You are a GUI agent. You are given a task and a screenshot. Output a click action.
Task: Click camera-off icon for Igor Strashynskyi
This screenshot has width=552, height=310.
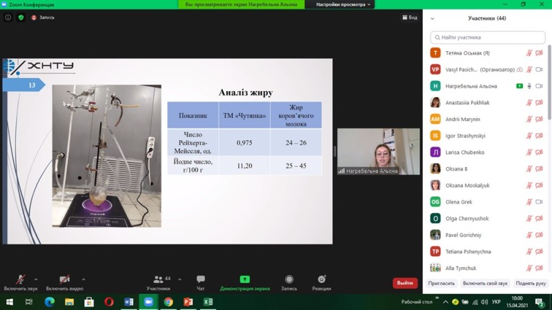click(539, 135)
